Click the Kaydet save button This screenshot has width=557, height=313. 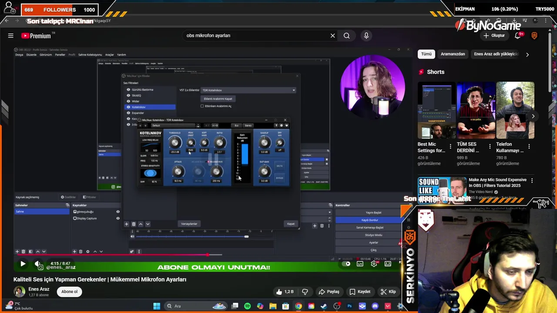(x=360, y=292)
